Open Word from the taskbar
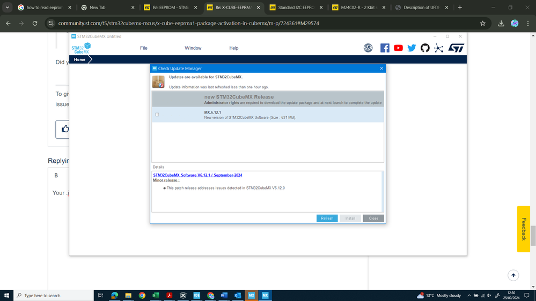This screenshot has height=301, width=536. (224, 296)
